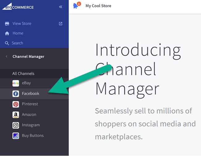This screenshot has width=201, height=156.
Task: Go back using Channel Manager chevron
Action: point(6,56)
